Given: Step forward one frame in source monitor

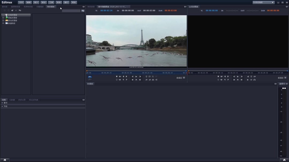Looking at the screenshot, I should tap(140, 77).
